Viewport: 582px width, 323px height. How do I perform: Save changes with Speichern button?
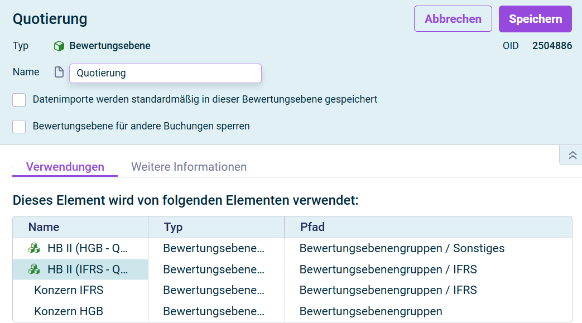click(x=535, y=19)
